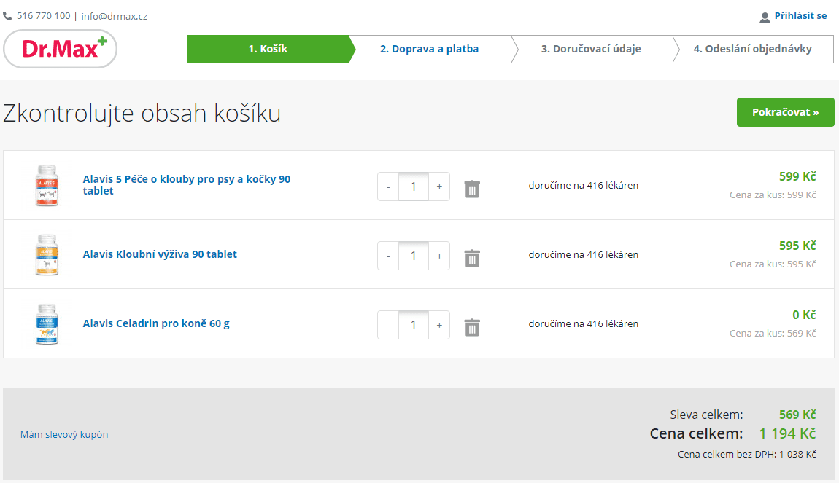Decrease quantity of Alavis Kloubní výživa
The image size is (839, 483).
[x=388, y=256]
